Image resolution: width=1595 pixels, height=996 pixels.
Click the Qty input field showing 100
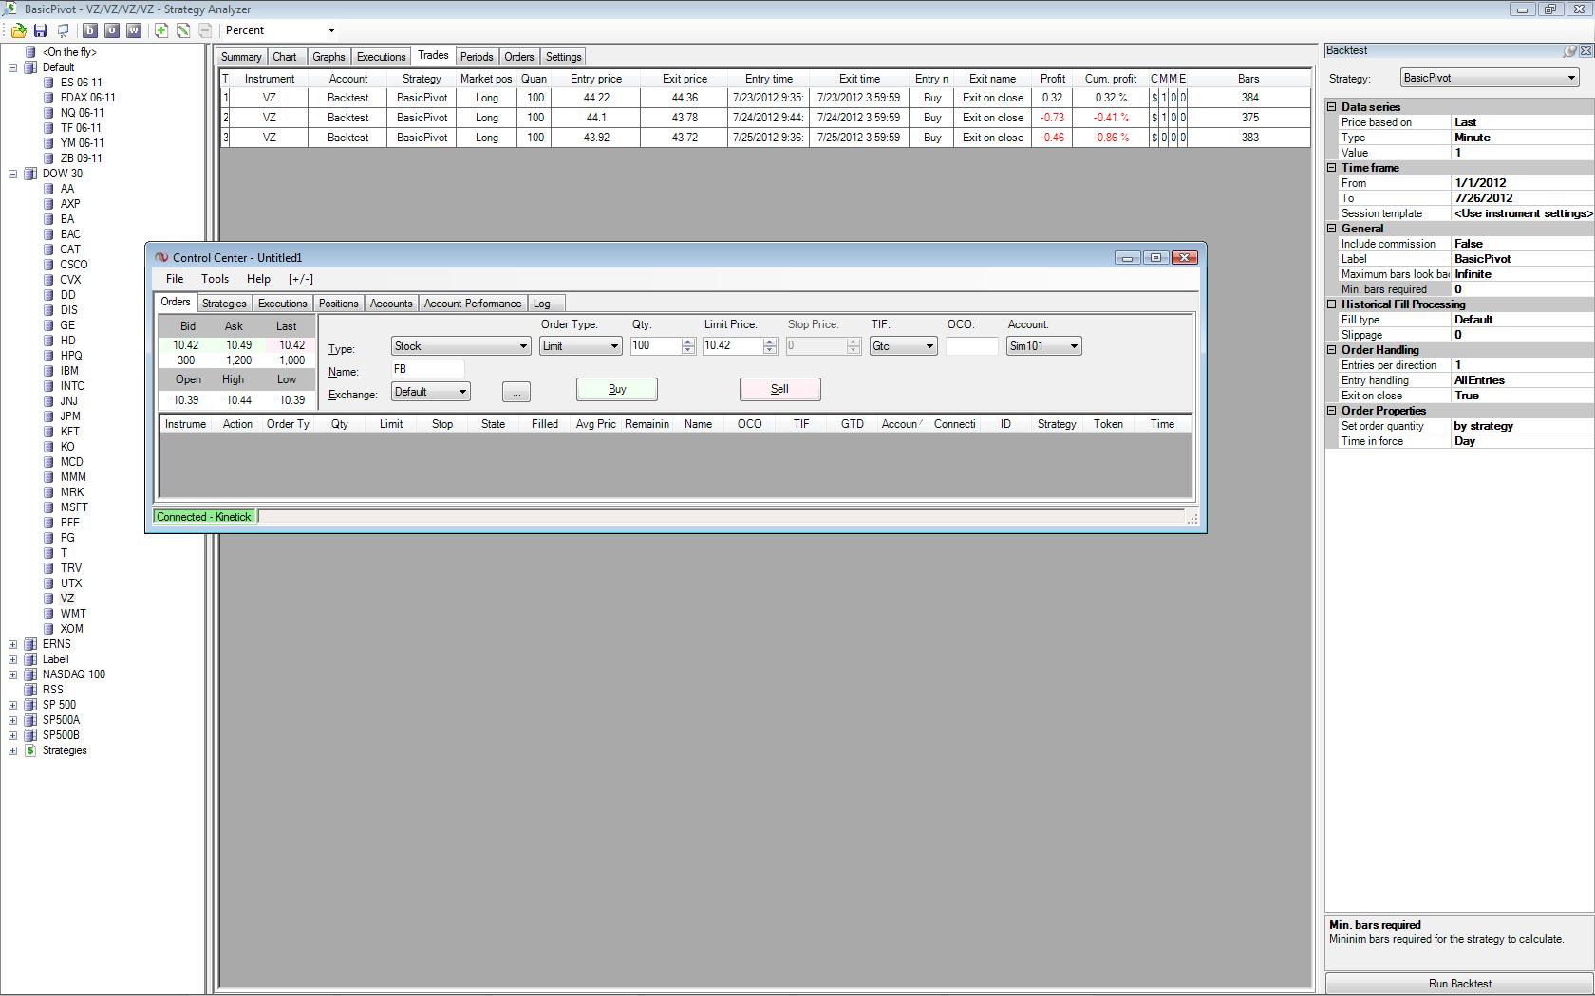656,346
